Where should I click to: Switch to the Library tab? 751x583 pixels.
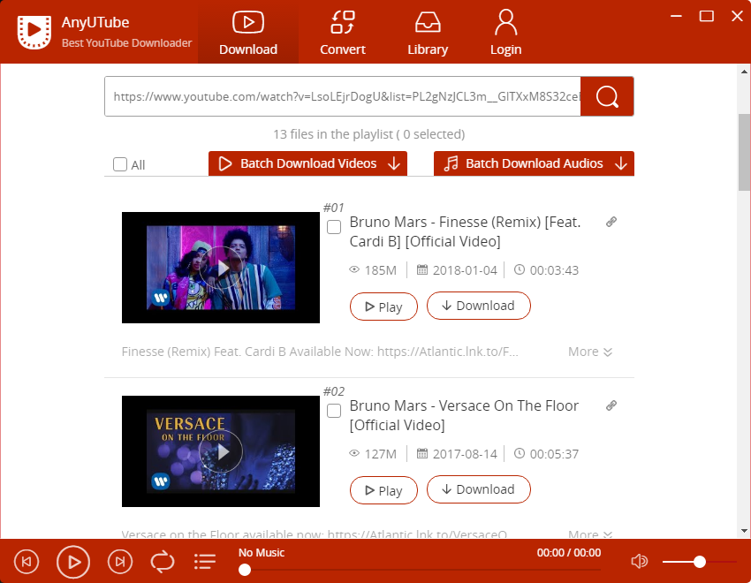coord(428,33)
